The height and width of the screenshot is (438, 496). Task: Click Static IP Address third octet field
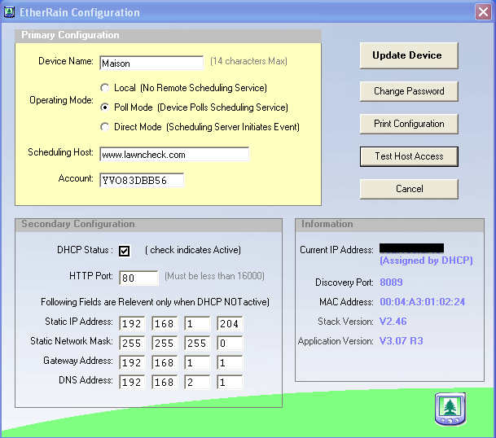tap(197, 323)
